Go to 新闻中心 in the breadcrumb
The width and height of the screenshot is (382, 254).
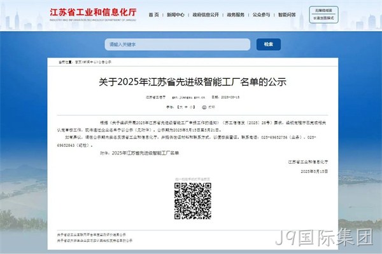pyautogui.click(x=90, y=62)
